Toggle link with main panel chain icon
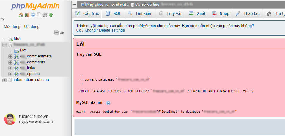Viewport: 285px width, 136px height. coord(62,33)
